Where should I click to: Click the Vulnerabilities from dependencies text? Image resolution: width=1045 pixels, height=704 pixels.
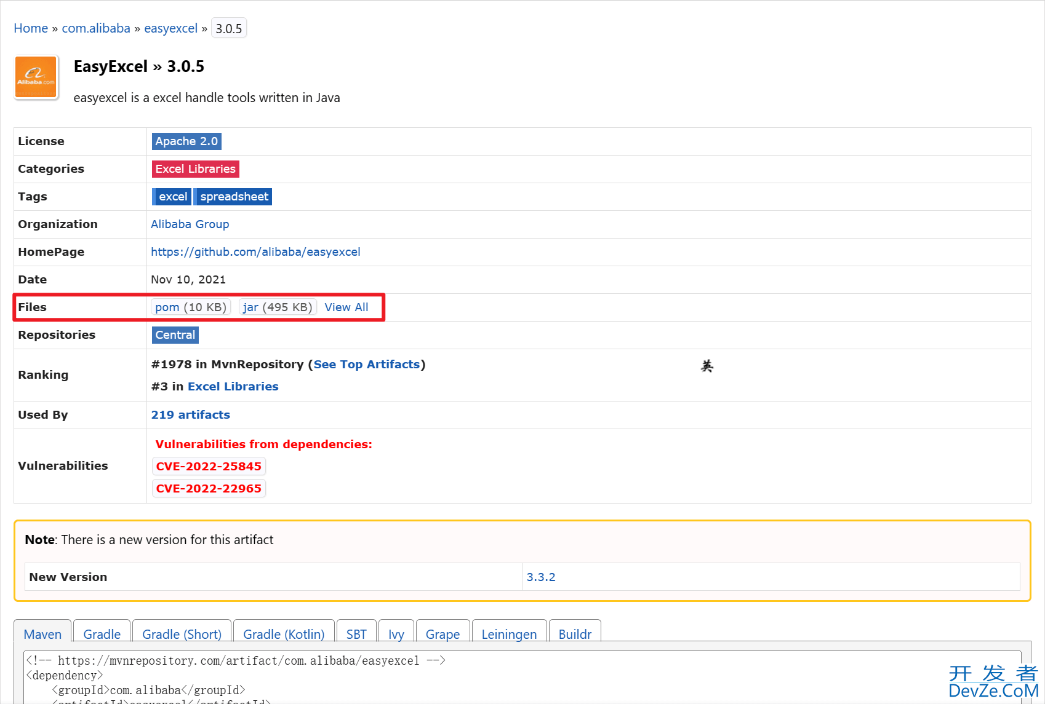point(263,444)
